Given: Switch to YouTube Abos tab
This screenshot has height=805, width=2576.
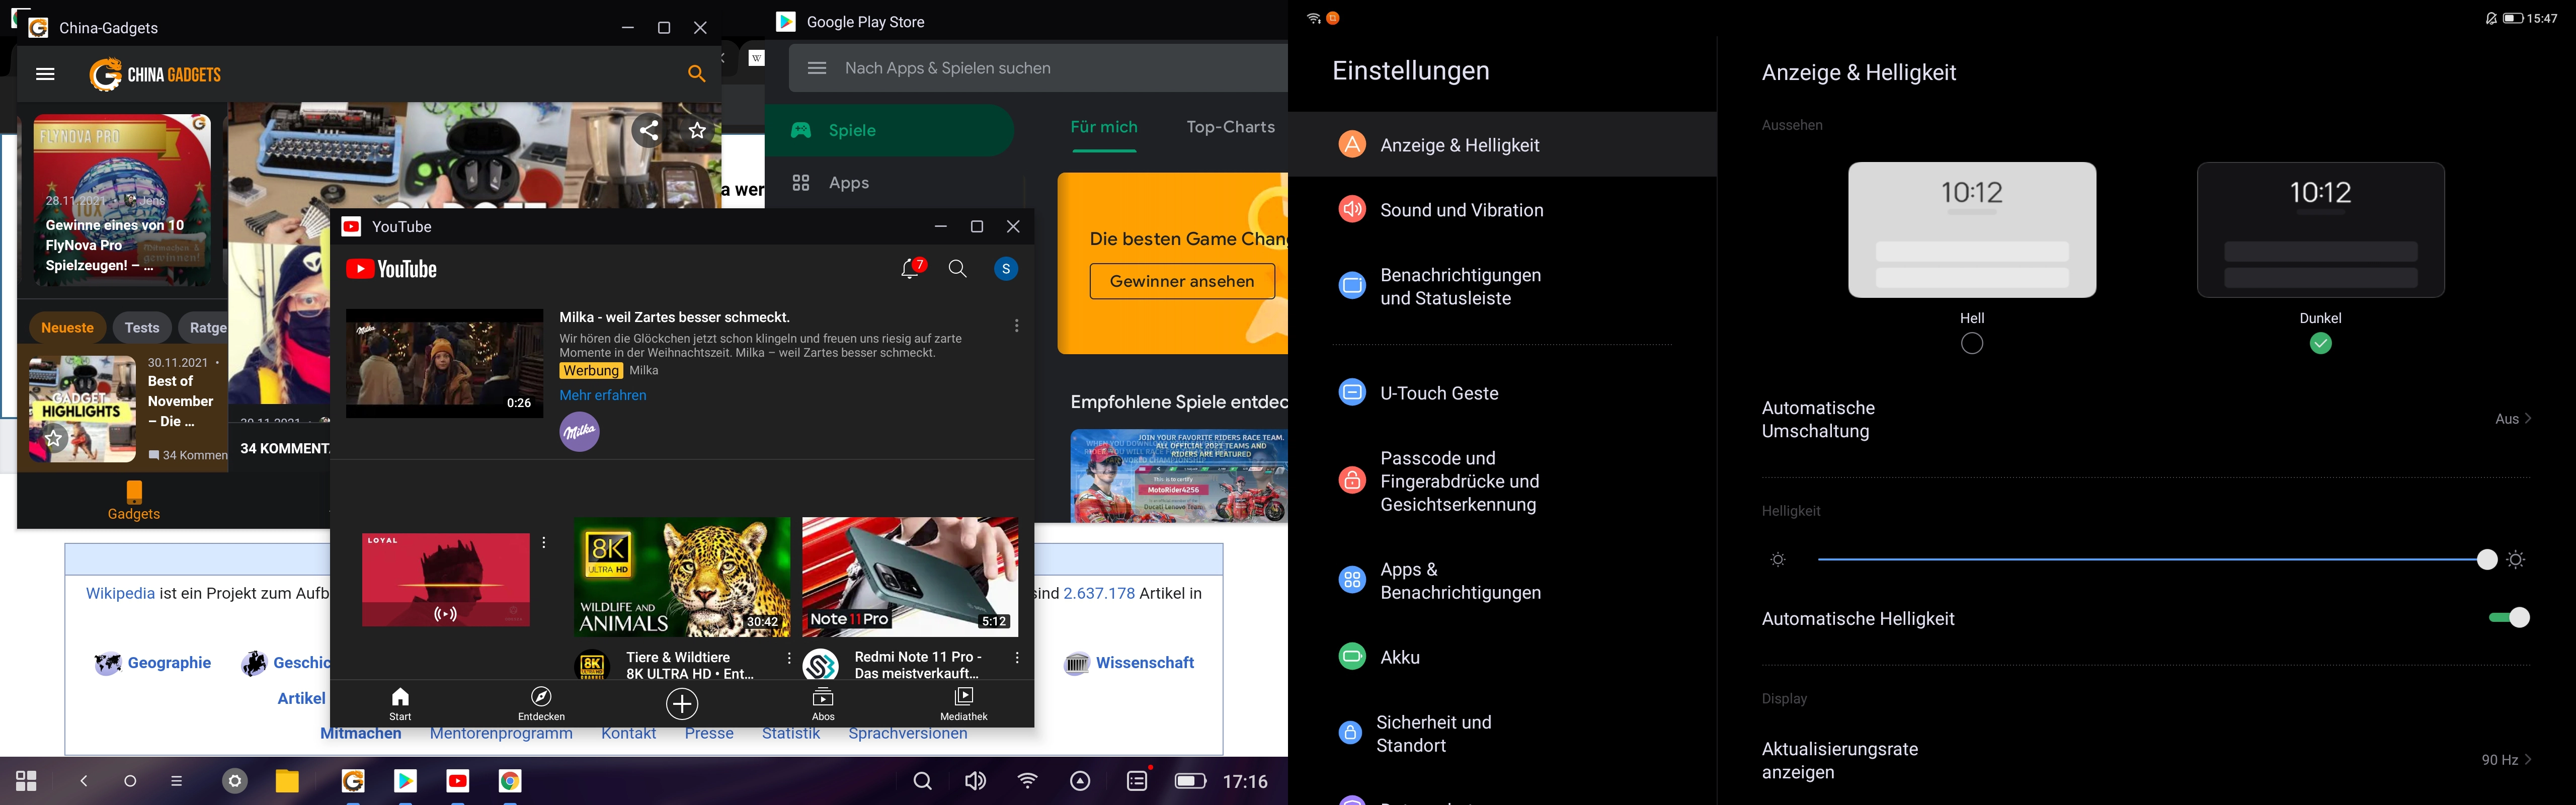Looking at the screenshot, I should point(823,704).
